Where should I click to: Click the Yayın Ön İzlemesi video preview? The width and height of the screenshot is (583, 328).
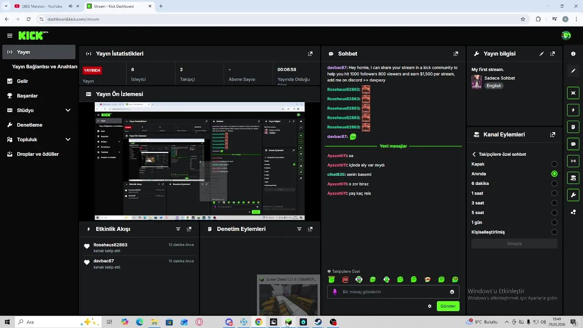[x=199, y=161]
